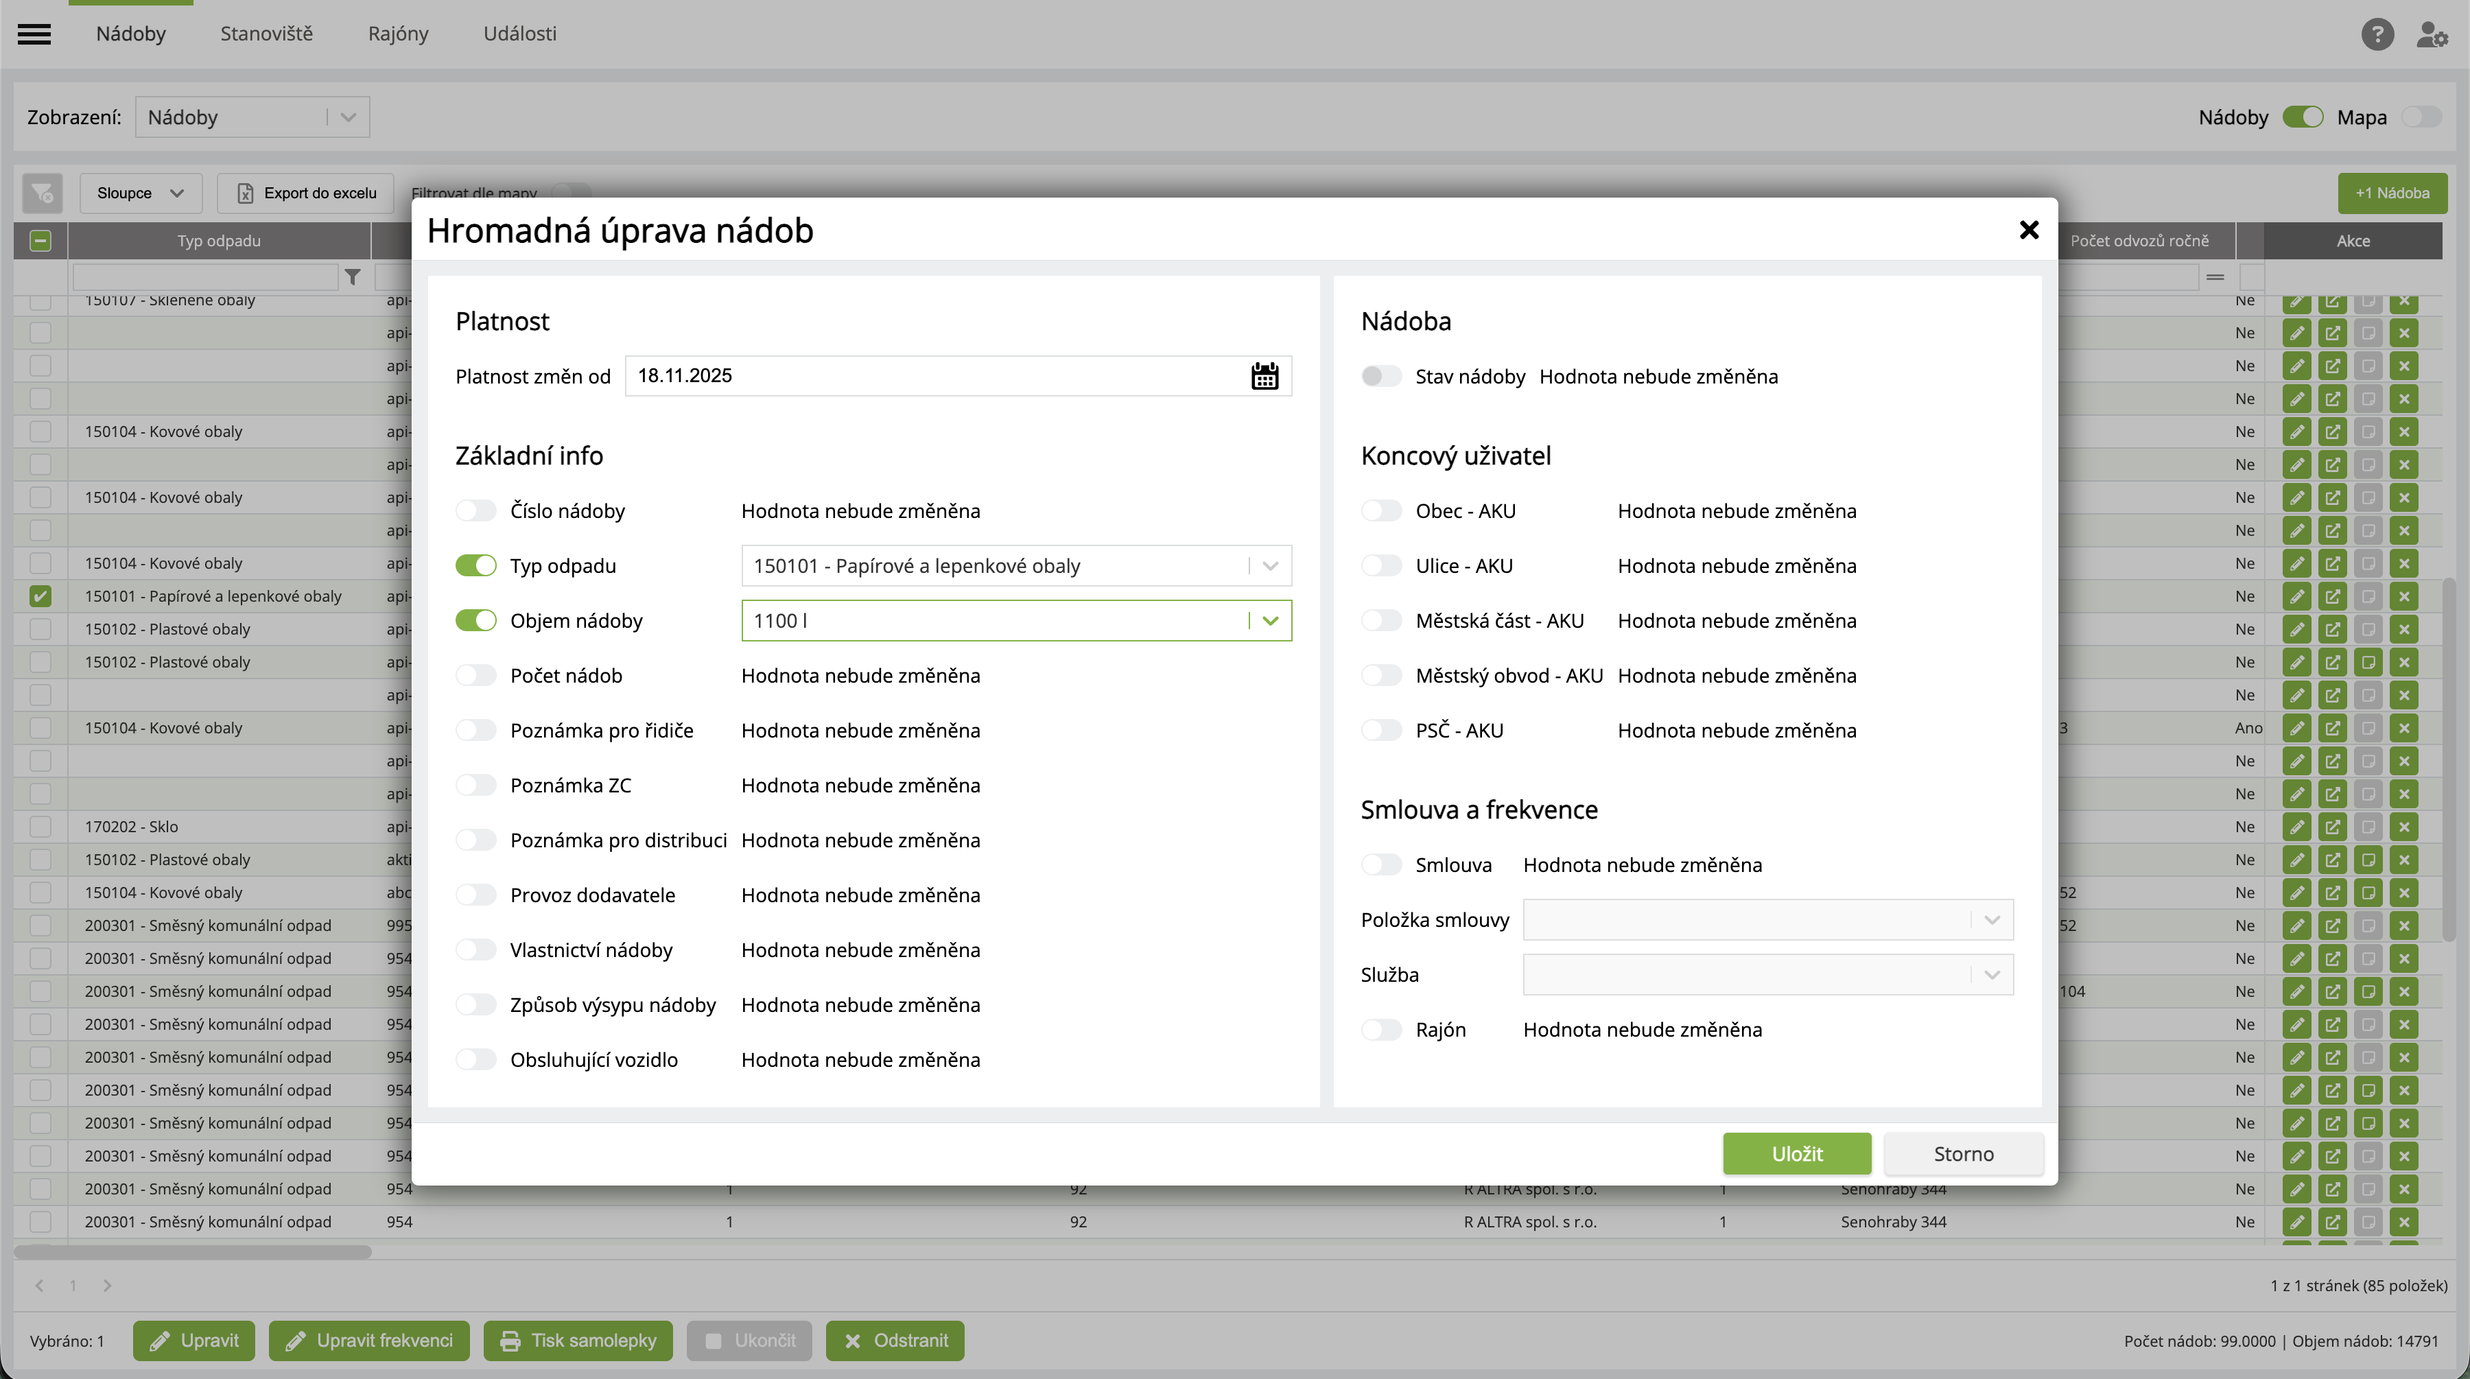Enable the Číslo nádoby toggle
The height and width of the screenshot is (1379, 2470).
475,511
